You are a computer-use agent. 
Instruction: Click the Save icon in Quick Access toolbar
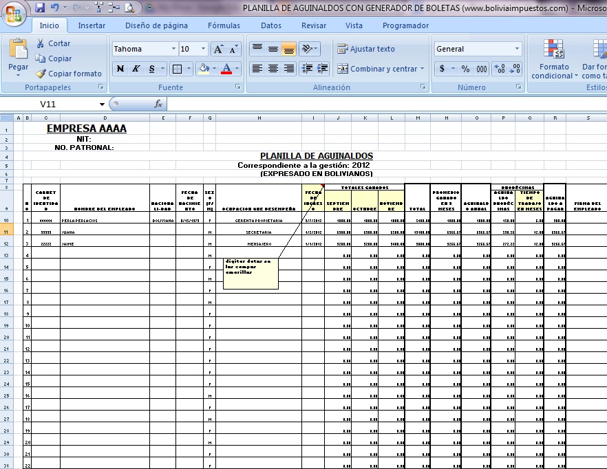[x=40, y=8]
